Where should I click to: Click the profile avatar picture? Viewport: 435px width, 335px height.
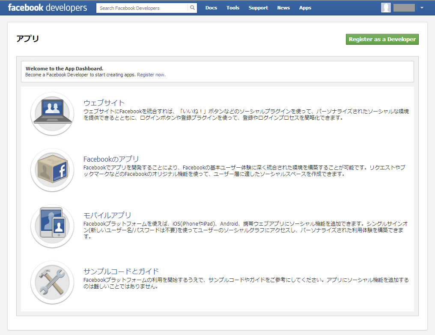click(x=386, y=8)
